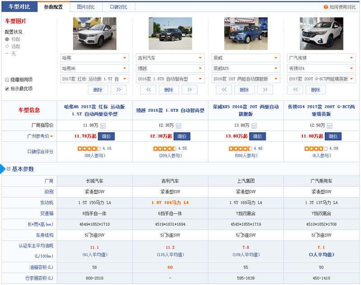Move 荣威RX5 column left with << arrow

224,90
